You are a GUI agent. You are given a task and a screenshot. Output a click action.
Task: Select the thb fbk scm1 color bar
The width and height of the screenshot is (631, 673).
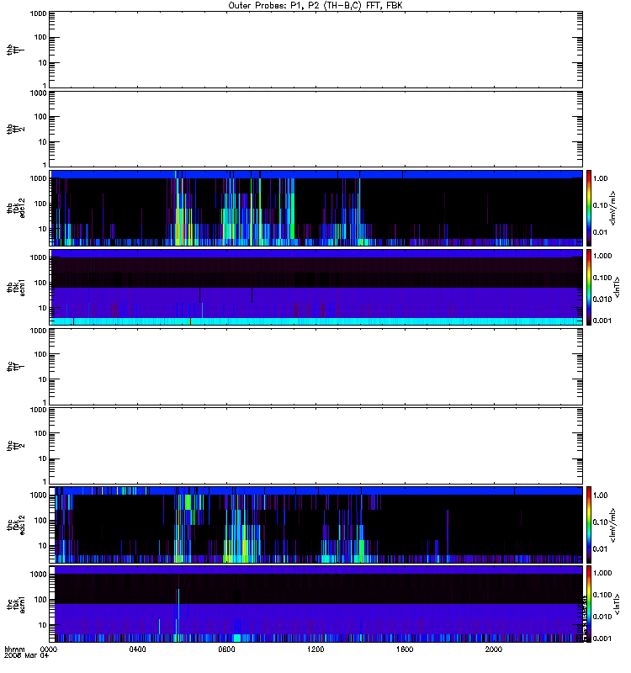(589, 287)
